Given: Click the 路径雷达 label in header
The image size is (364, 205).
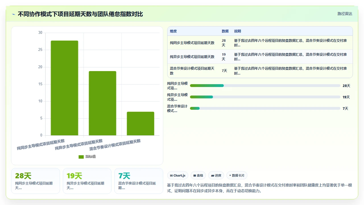Looking at the screenshot, I should click(x=345, y=14).
